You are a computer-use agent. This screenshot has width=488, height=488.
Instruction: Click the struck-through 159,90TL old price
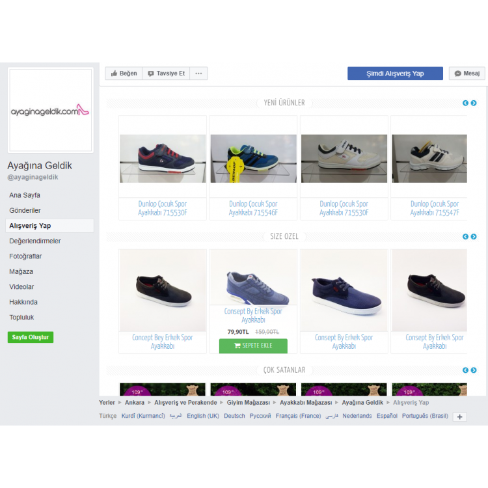(x=267, y=332)
